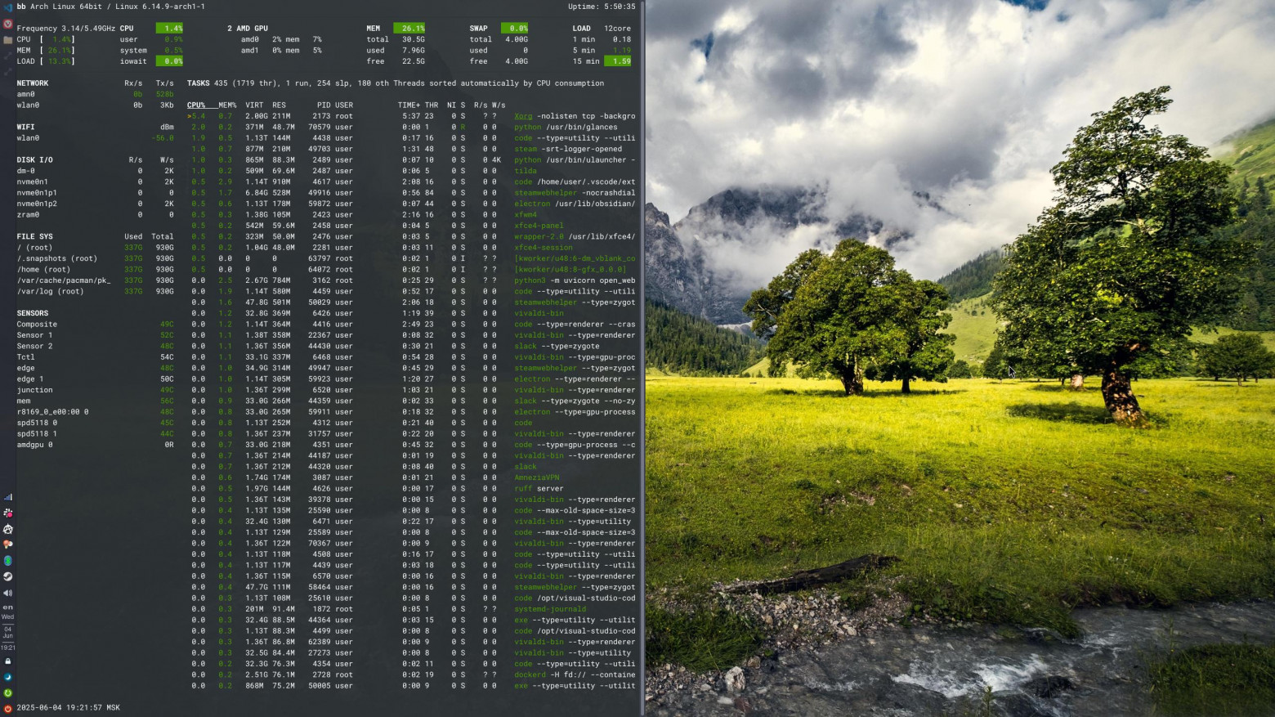Click the '2025-06-04 19:21:57 MSK' timestamp
The width and height of the screenshot is (1275, 717).
click(68, 708)
